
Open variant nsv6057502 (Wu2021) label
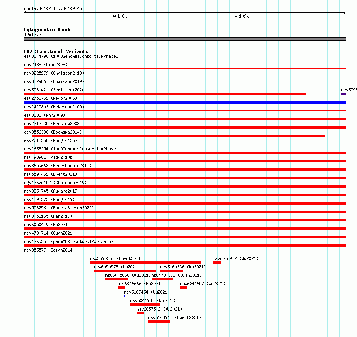pos(159,309)
